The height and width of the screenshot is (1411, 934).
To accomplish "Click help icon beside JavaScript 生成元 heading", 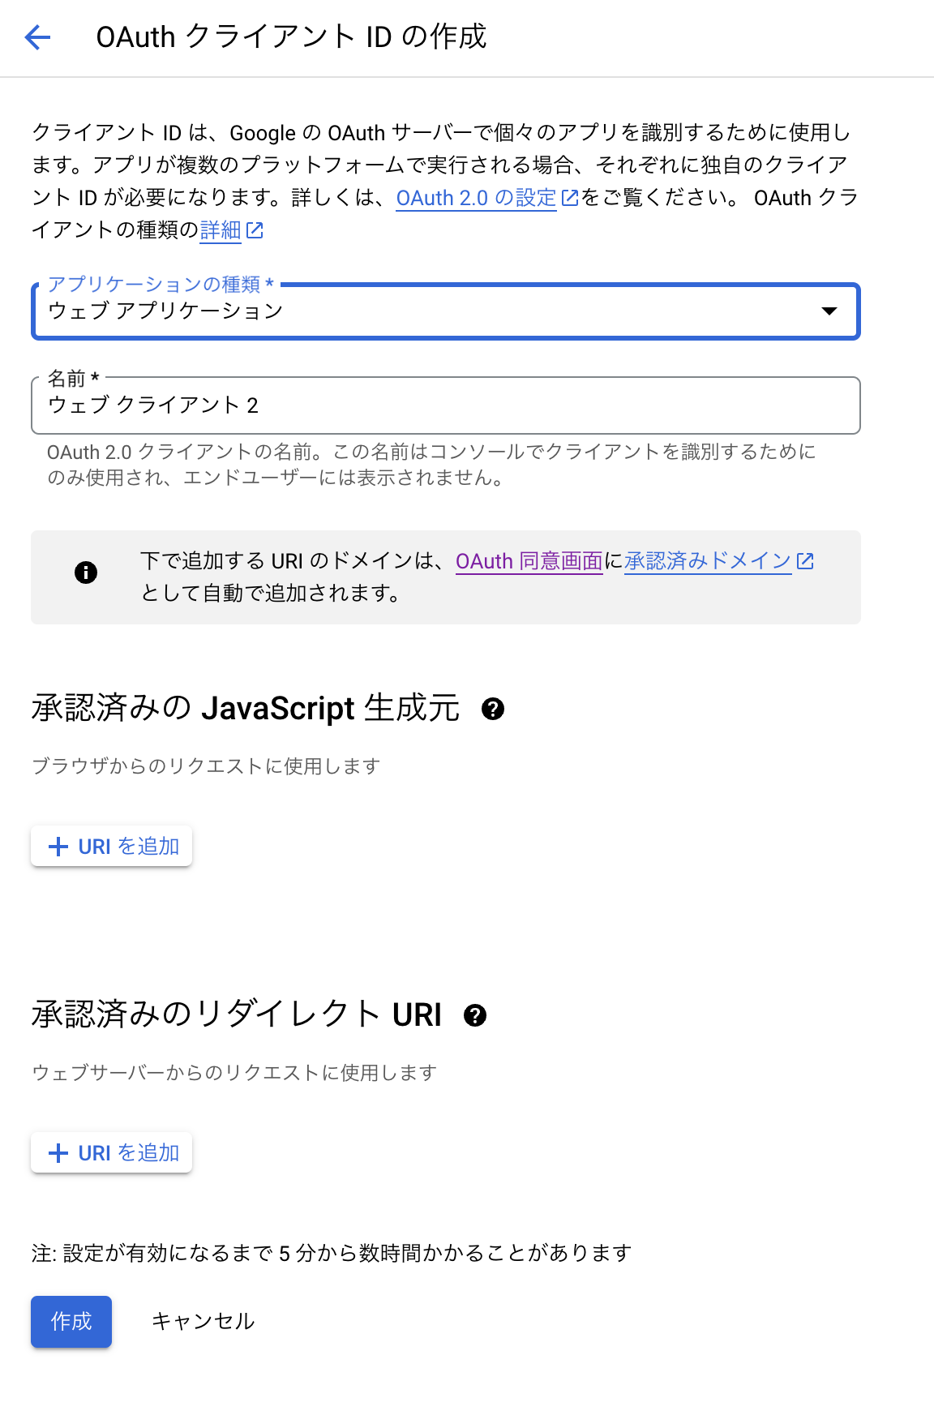I will point(493,710).
